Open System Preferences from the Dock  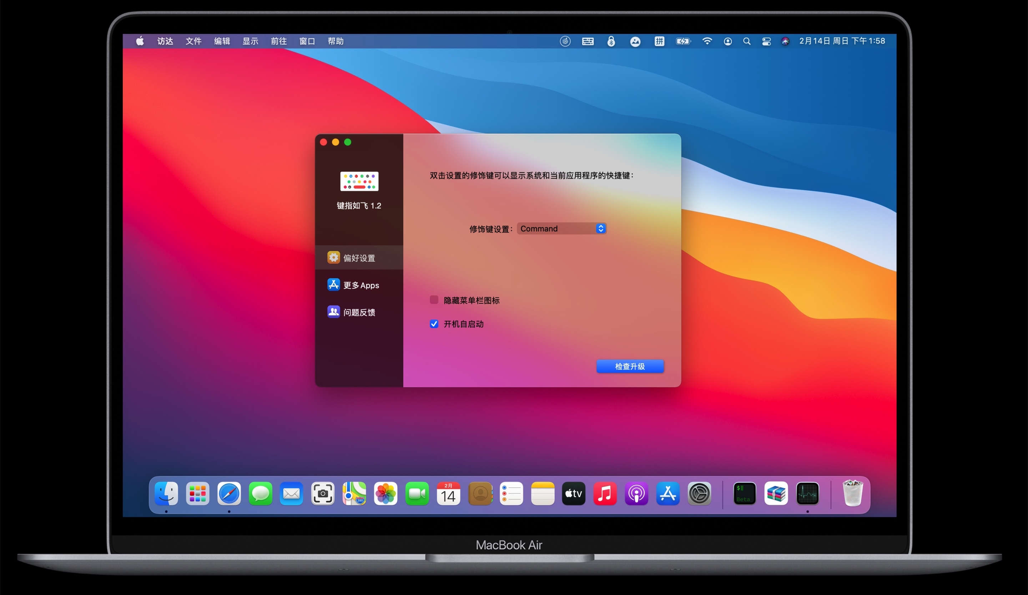click(x=699, y=493)
